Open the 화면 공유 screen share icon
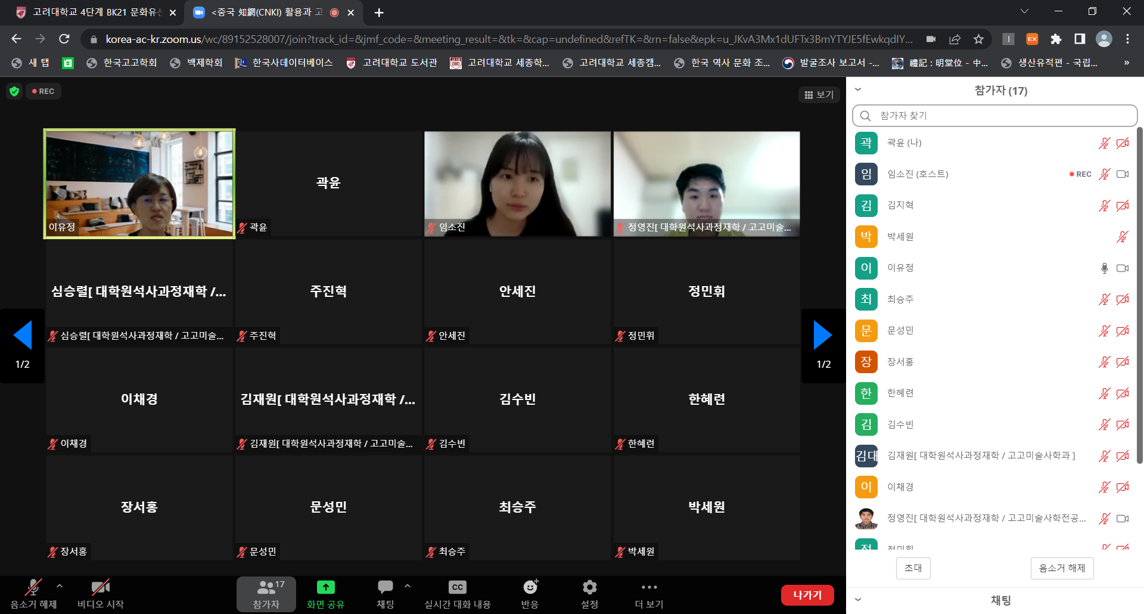 (x=325, y=588)
